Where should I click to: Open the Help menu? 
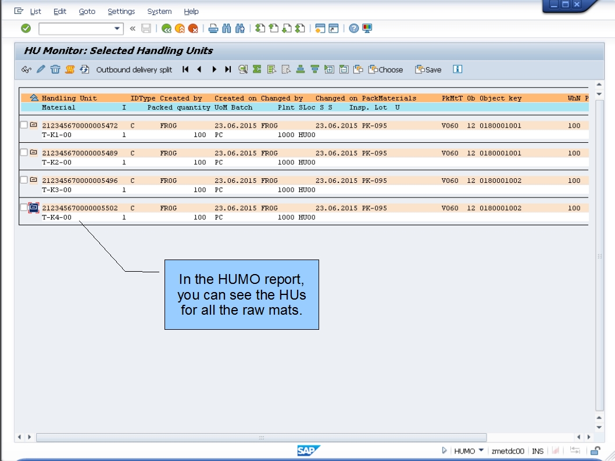click(x=191, y=12)
